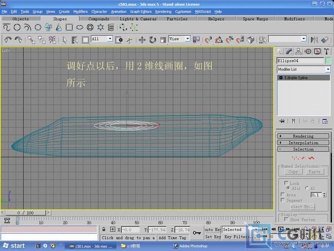
Task: Select the Arc shape tool
Action: [27, 27]
